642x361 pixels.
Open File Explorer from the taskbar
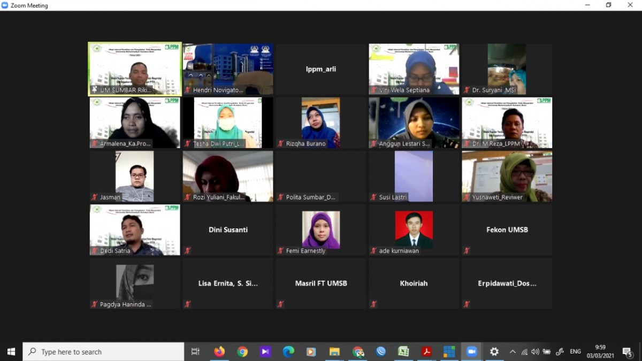(x=334, y=351)
